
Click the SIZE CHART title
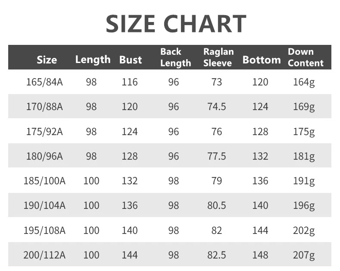(x=176, y=24)
